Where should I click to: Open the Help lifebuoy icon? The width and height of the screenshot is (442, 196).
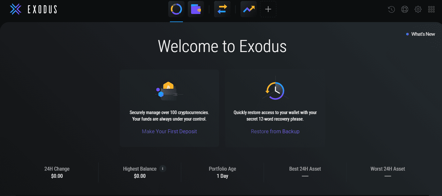(405, 9)
